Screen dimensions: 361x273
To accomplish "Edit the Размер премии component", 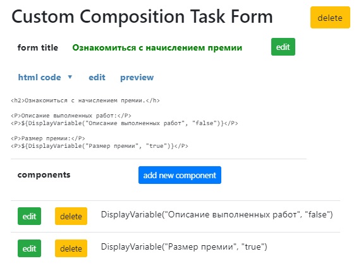I will tap(29, 248).
